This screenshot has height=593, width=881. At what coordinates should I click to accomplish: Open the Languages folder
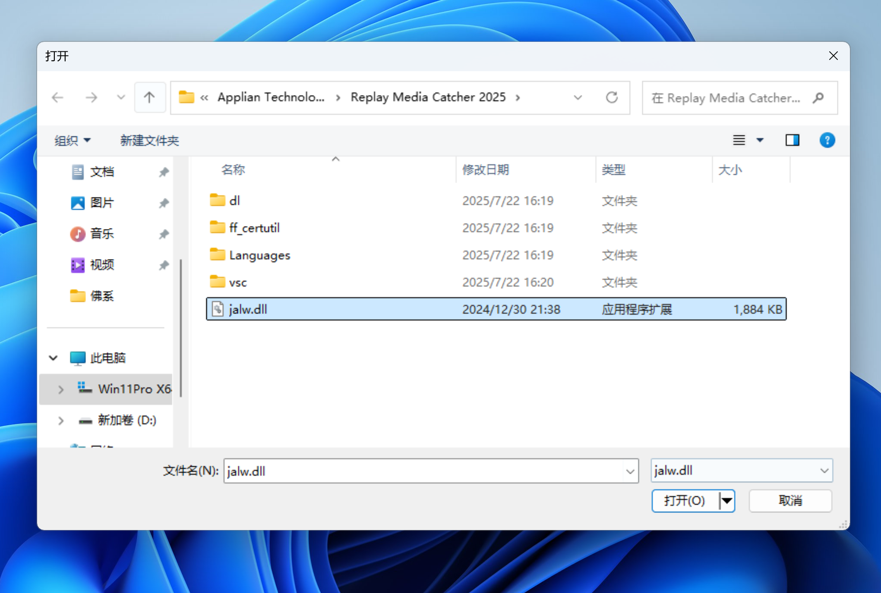pyautogui.click(x=259, y=255)
